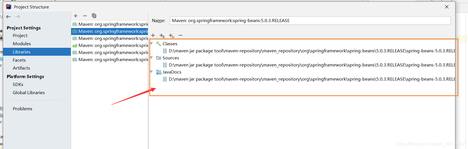Click the jar file icon under JavaDocs
Image resolution: width=468 pixels, height=149 pixels.
[x=165, y=79]
